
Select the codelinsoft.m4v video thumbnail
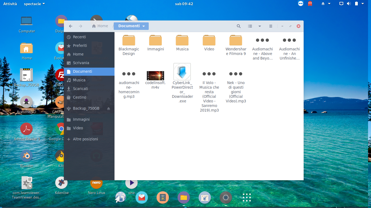coord(155,76)
